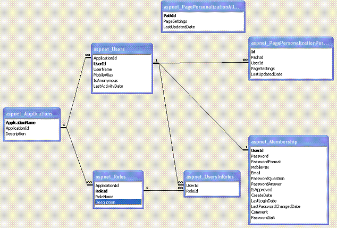337x228 pixels.
Task: Click UserId in aspnet_PagePersonalizationPer table
Action: click(x=257, y=63)
